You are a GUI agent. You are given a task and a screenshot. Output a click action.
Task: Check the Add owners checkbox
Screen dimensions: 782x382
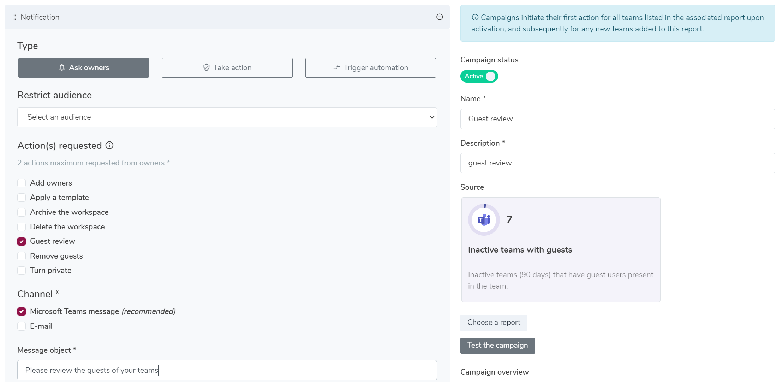22,183
